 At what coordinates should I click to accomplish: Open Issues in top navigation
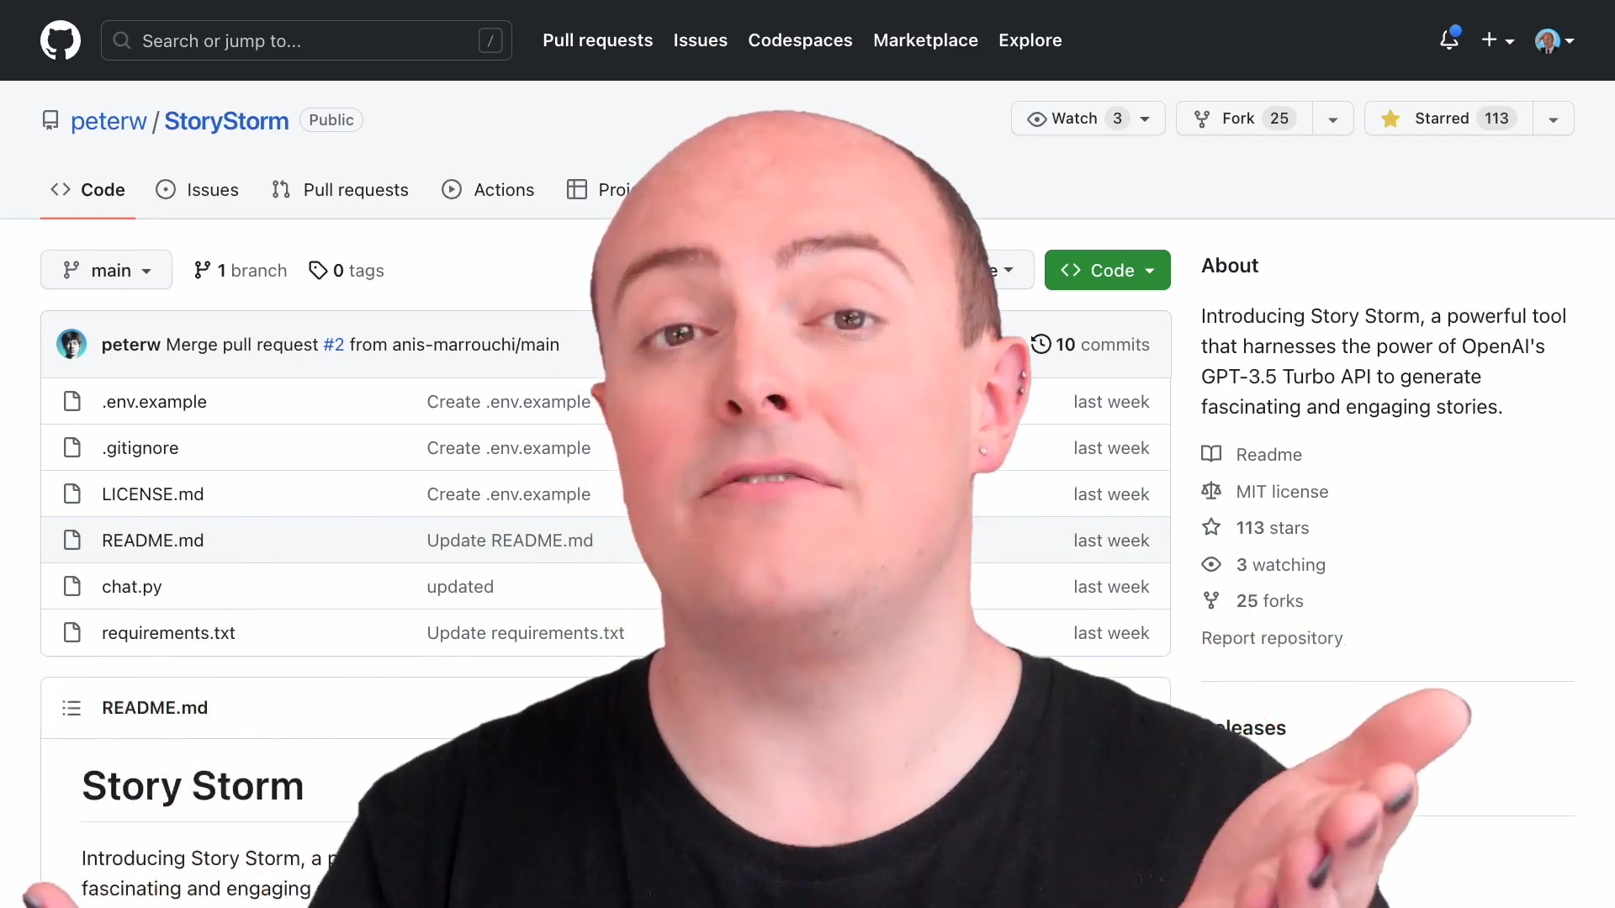pos(700,40)
